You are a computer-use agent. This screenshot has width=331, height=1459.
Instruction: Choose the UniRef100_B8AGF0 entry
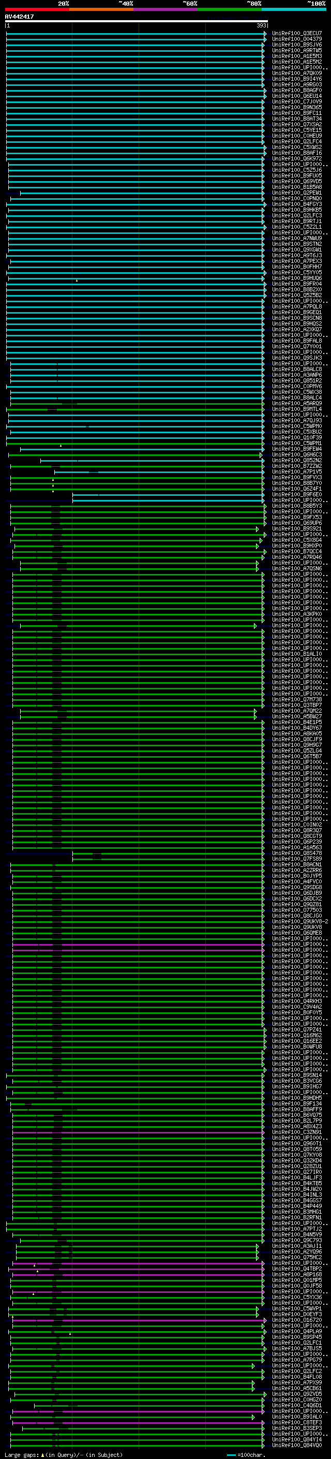[296, 90]
